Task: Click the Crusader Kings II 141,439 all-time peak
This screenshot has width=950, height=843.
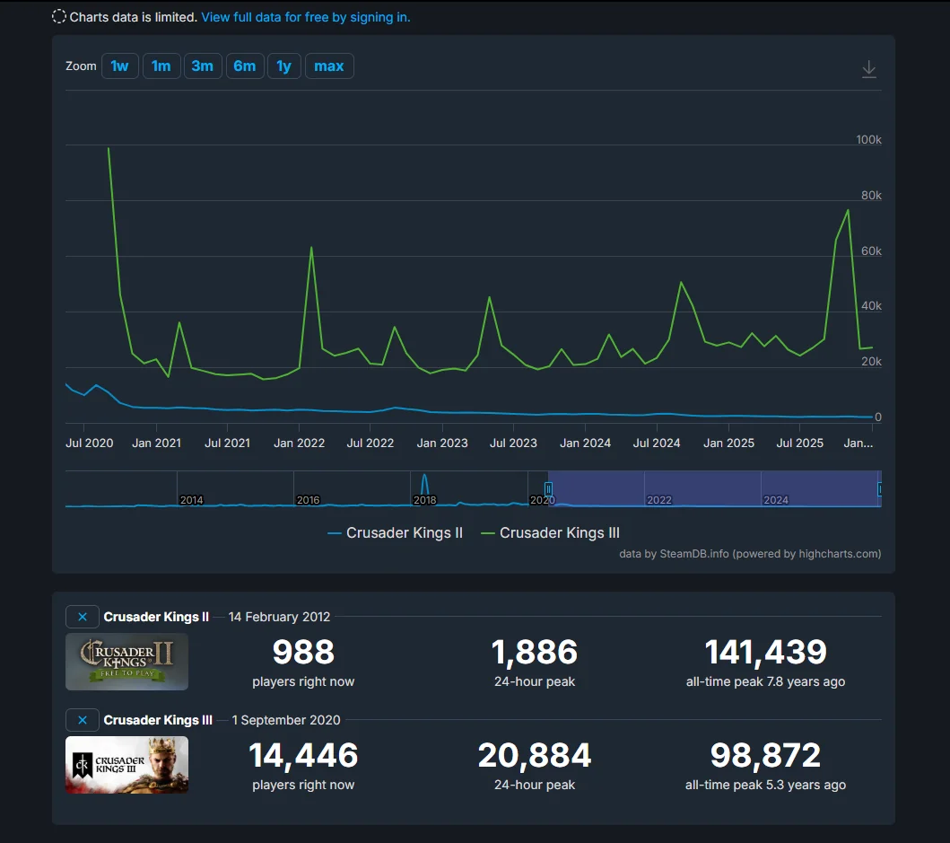Action: point(766,652)
